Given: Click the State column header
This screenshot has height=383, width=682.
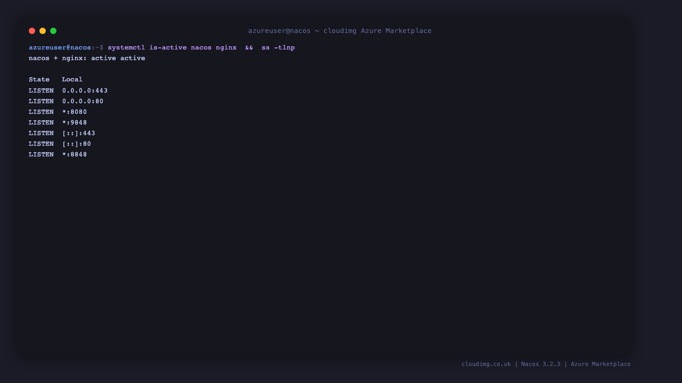Looking at the screenshot, I should pos(39,80).
